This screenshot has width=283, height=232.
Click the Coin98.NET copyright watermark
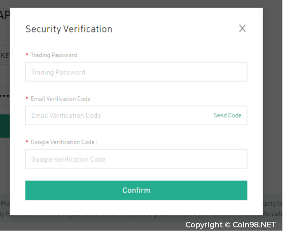pyautogui.click(x=231, y=225)
